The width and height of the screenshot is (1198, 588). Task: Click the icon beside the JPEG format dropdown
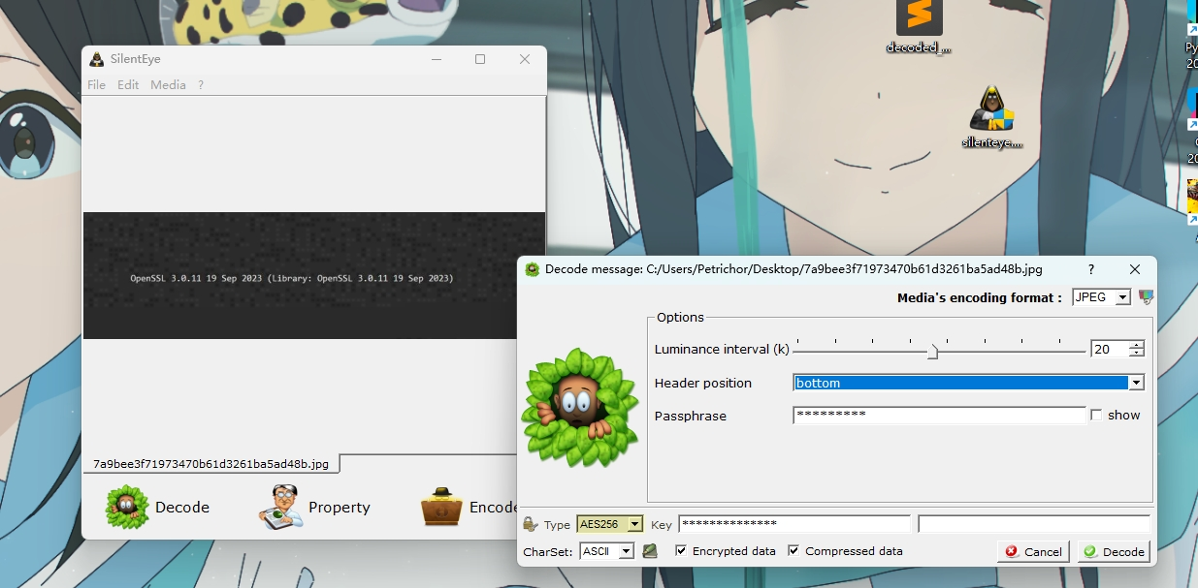(x=1146, y=297)
